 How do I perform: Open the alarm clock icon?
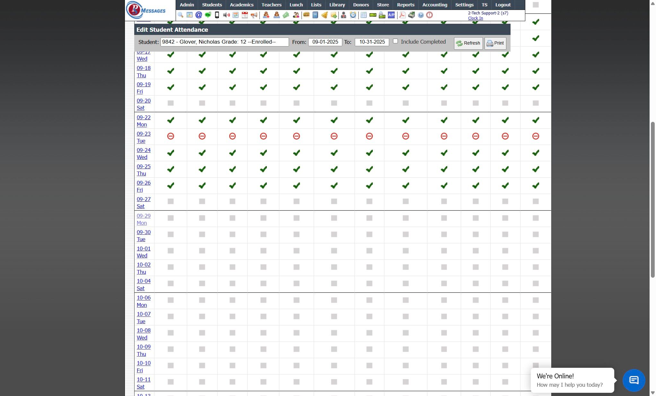click(x=353, y=15)
